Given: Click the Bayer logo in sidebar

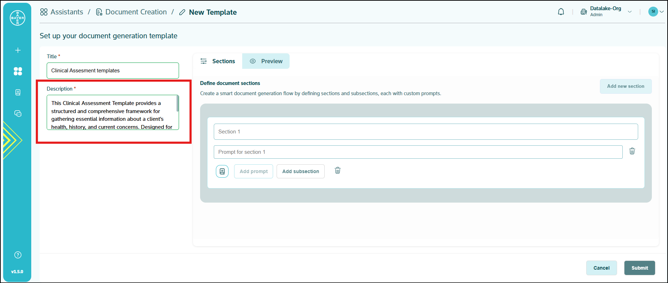Looking at the screenshot, I should [x=18, y=18].
